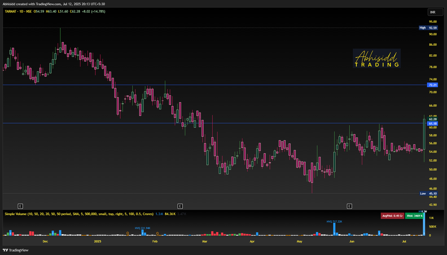Click the Jul label on time axis
447x255 pixels.
[404, 242]
